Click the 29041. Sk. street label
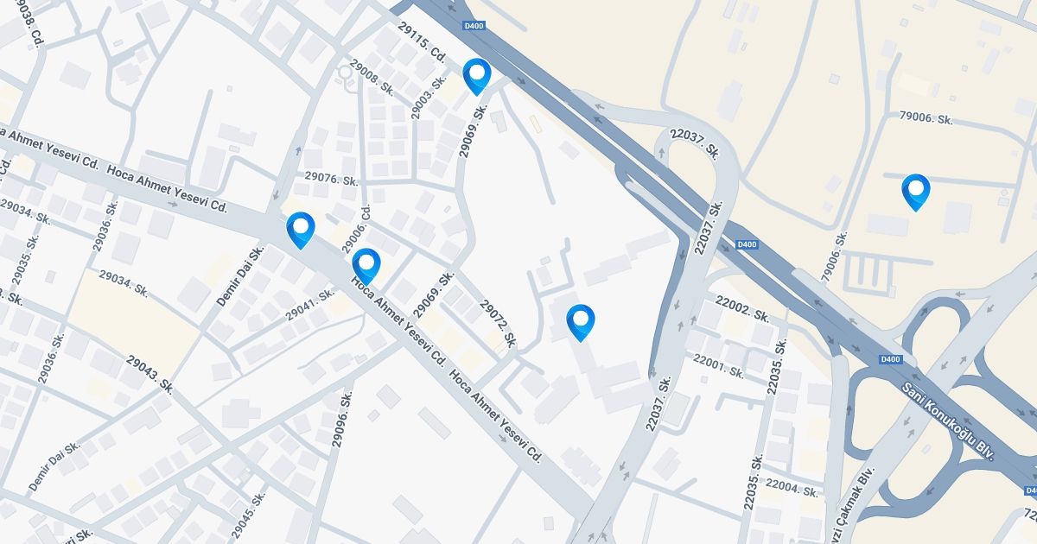 [x=309, y=306]
